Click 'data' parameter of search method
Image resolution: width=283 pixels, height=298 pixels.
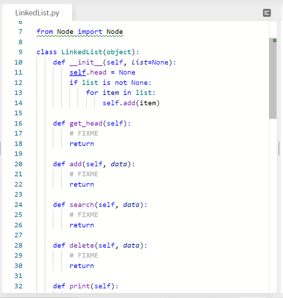(x=131, y=205)
